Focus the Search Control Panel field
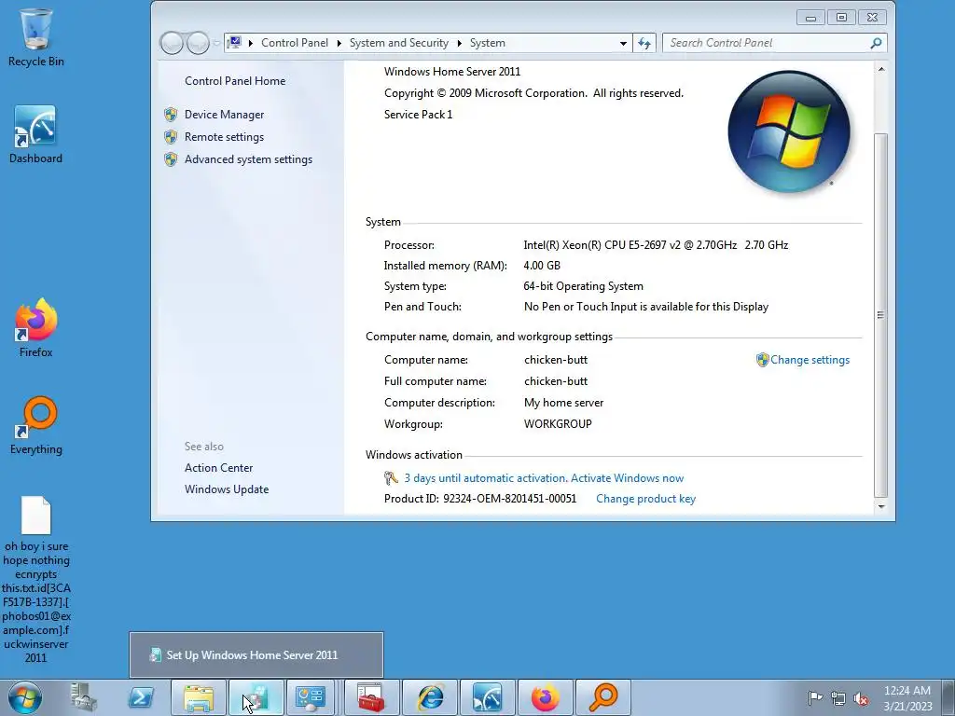The height and width of the screenshot is (716, 955). point(768,43)
